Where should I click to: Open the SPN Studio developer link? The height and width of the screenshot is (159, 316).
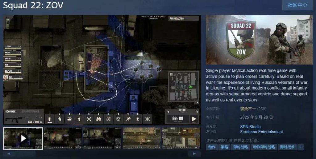(250, 127)
